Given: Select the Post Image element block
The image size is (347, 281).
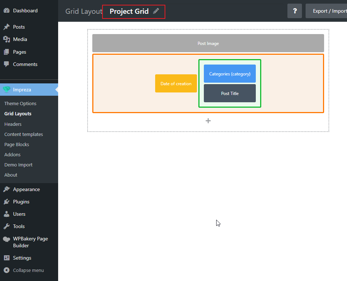Looking at the screenshot, I should [x=208, y=43].
